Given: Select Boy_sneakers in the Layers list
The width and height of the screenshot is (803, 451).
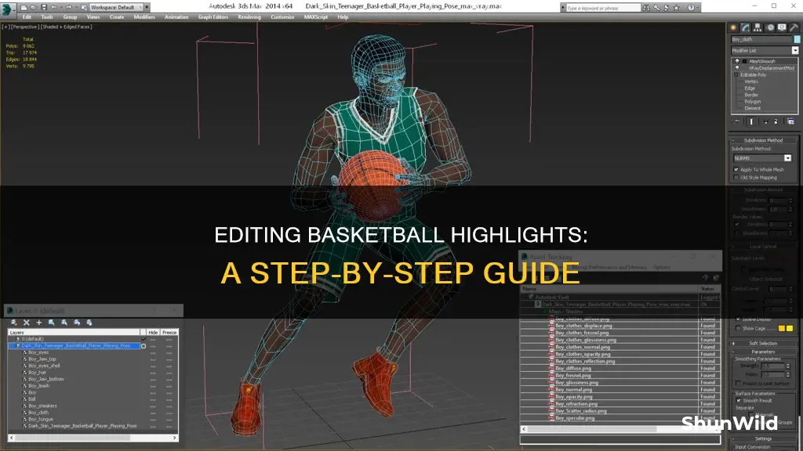Looking at the screenshot, I should tap(42, 406).
